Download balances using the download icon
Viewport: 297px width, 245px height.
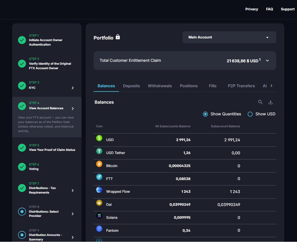pos(271,102)
